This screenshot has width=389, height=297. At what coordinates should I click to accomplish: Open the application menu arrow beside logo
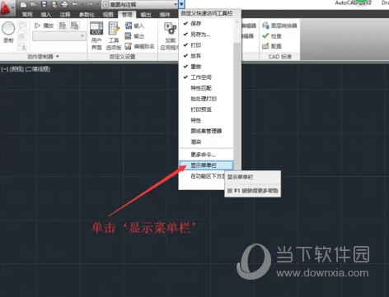[x=12, y=7]
